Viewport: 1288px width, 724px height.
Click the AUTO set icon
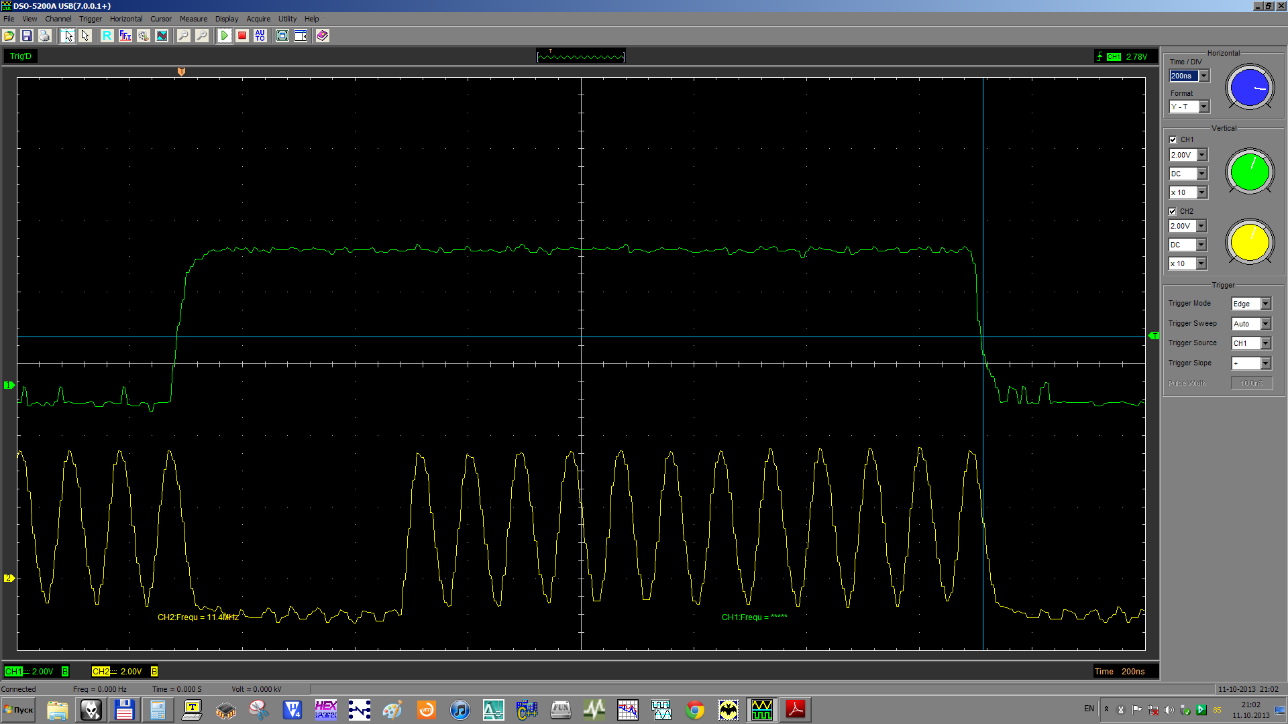(260, 36)
